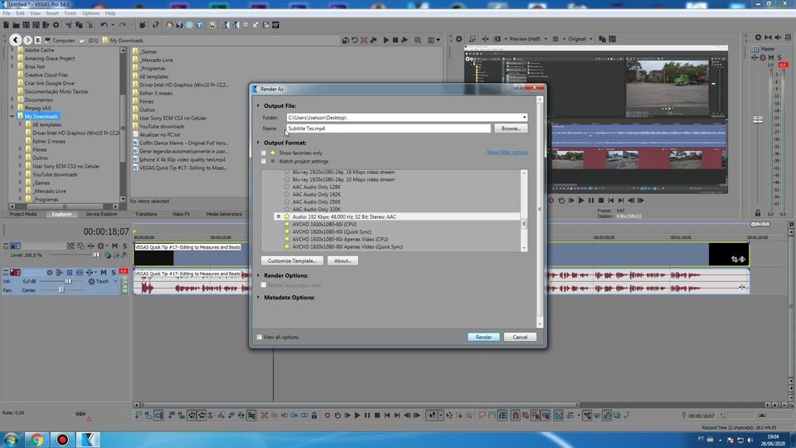Collapse the Audio 192 Kbps format group
The height and width of the screenshot is (448, 796).
[279, 217]
